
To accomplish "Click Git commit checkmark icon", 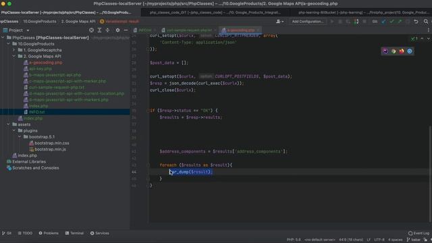I will pos(391,22).
